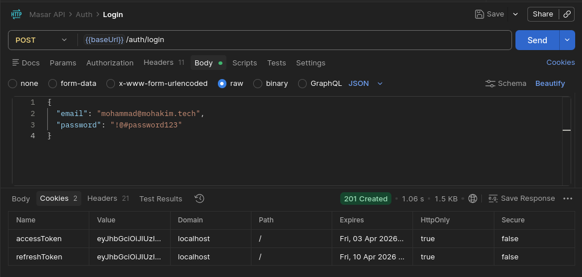Click the network globe icon
Screen dimensions: 582x277
(473, 199)
